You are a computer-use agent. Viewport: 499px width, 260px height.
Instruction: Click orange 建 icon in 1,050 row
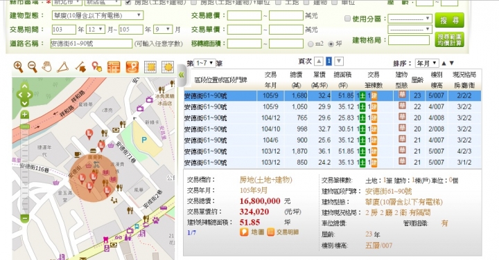click(374, 106)
